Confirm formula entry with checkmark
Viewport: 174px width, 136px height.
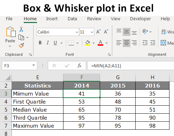click(67, 66)
